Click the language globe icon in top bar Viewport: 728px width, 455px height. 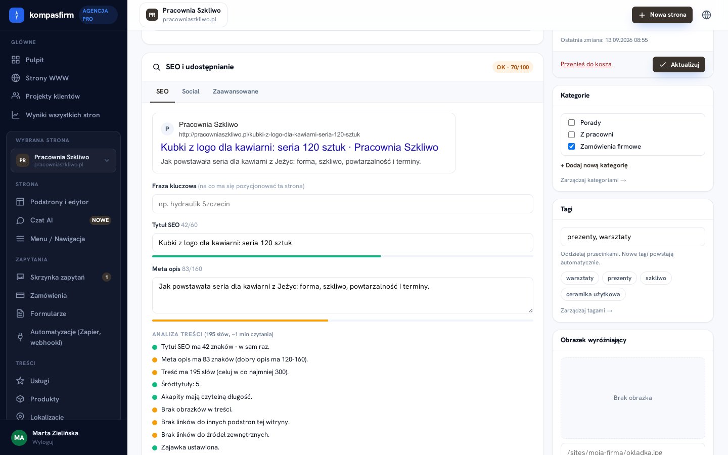[x=707, y=15]
